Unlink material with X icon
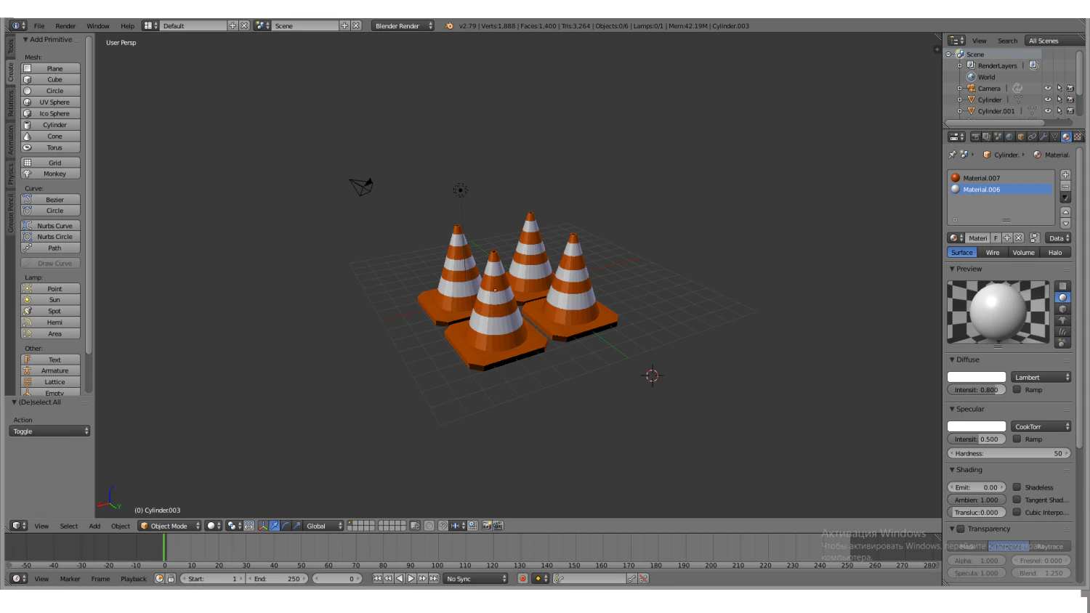Image resolution: width=1090 pixels, height=613 pixels. point(1019,238)
